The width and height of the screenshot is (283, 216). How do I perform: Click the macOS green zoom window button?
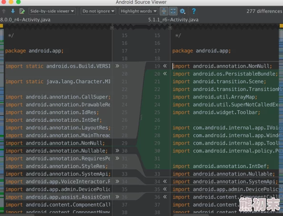tap(18, 2)
